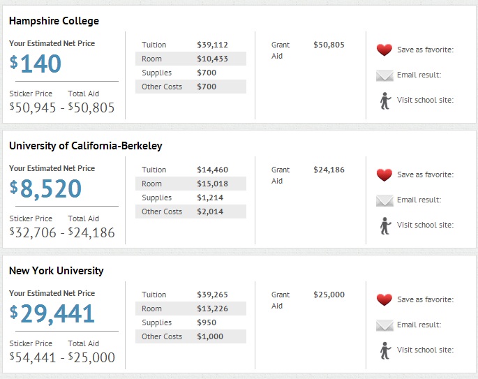The width and height of the screenshot is (478, 379).
Task: Email result for New York University
Action: 419,325
